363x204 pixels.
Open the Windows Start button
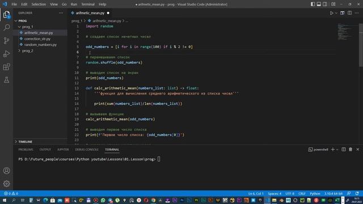click(x=4, y=200)
